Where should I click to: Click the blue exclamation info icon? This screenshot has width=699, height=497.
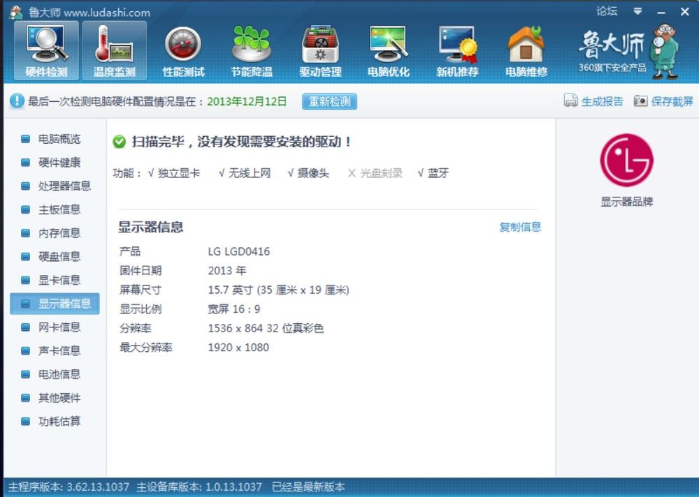click(x=17, y=101)
